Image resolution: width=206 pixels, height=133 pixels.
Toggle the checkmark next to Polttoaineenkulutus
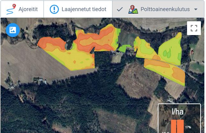pyautogui.click(x=120, y=9)
